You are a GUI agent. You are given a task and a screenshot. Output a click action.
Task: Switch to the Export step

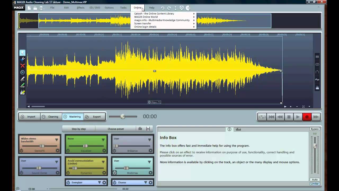coord(95,117)
